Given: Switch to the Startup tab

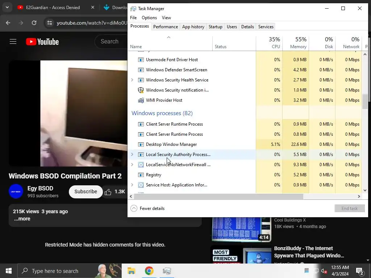Looking at the screenshot, I should [215, 27].
